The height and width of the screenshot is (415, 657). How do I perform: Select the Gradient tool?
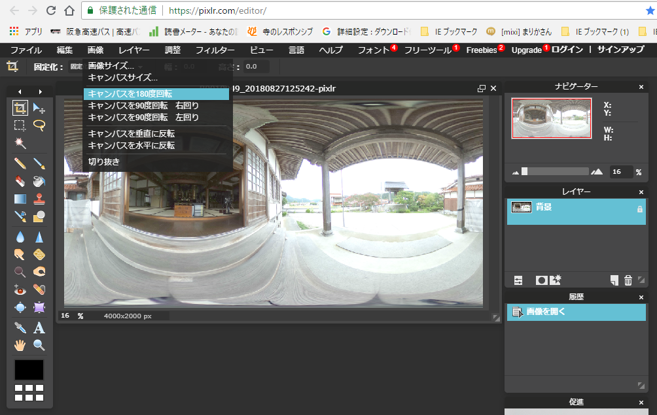[x=20, y=199]
